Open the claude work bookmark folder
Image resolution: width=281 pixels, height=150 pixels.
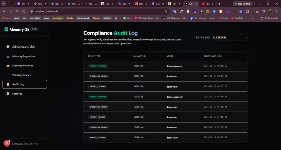pyautogui.click(x=83, y=18)
